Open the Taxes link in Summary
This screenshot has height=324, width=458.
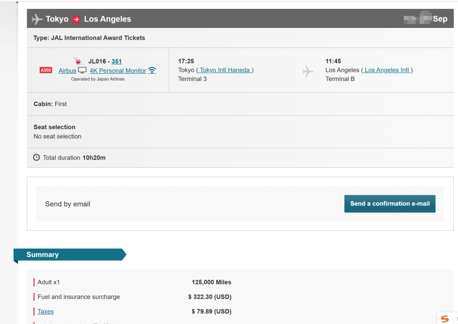pos(45,311)
